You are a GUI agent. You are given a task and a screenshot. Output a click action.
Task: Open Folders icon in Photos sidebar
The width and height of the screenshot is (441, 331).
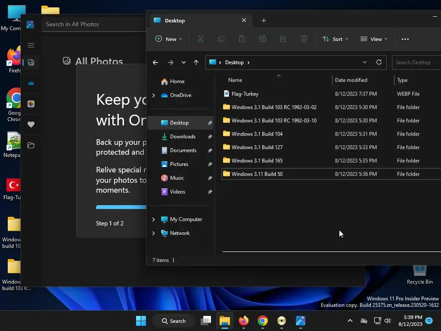(31, 145)
